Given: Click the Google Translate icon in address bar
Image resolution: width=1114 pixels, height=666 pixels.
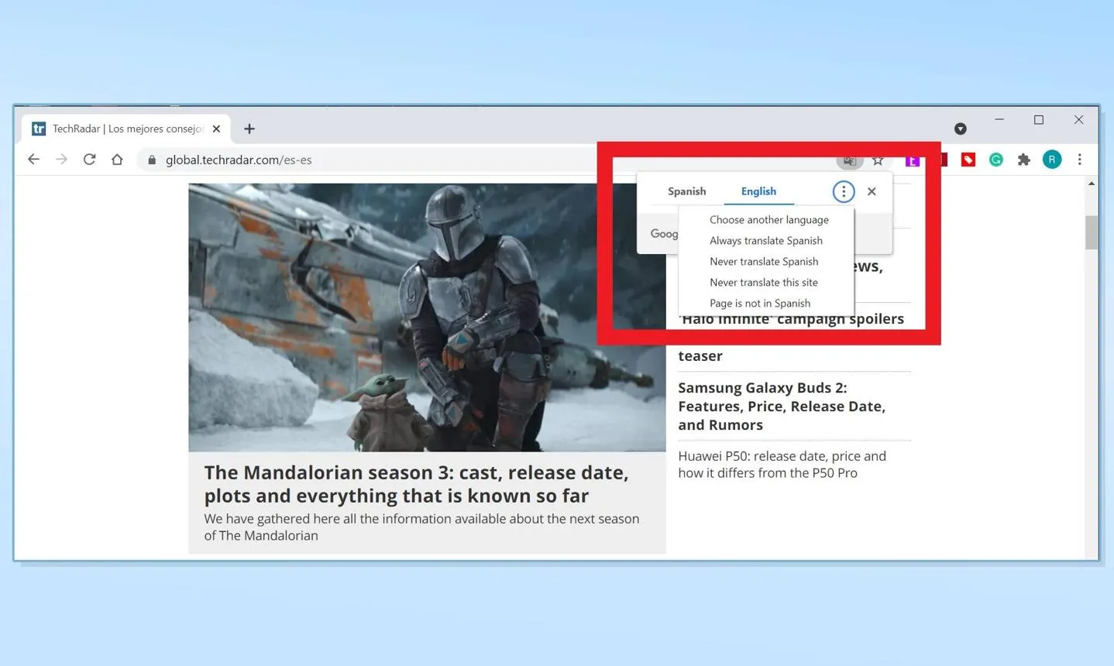Looking at the screenshot, I should pos(850,161).
